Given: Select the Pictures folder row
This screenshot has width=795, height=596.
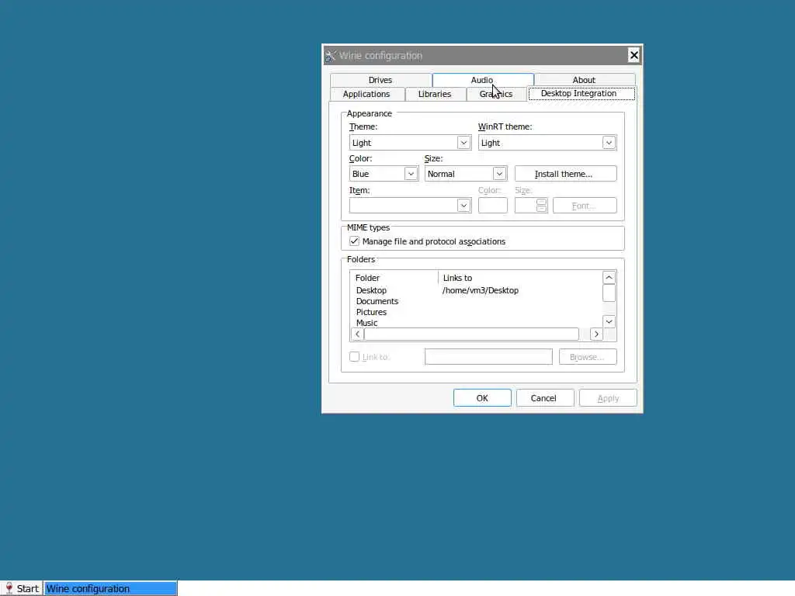Looking at the screenshot, I should [372, 312].
